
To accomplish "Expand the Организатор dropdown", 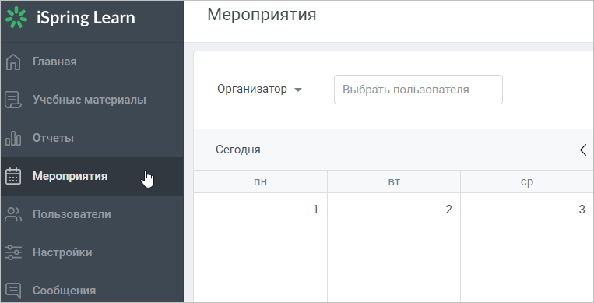I will click(x=259, y=90).
